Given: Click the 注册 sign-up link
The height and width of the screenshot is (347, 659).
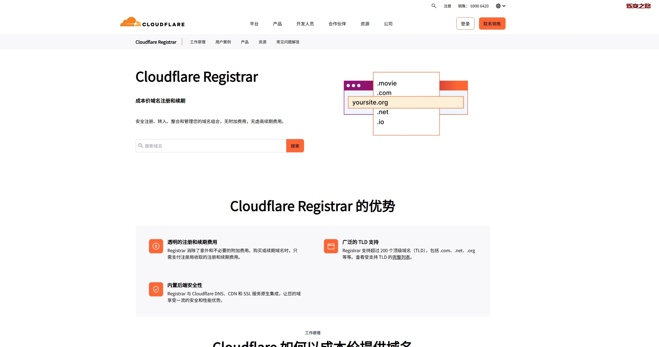Looking at the screenshot, I should coord(447,6).
